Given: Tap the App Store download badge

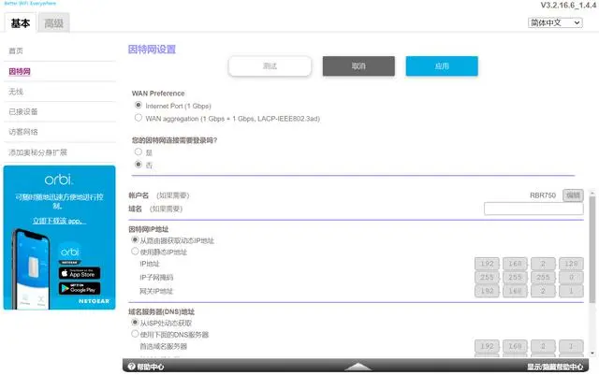Looking at the screenshot, I should [80, 273].
